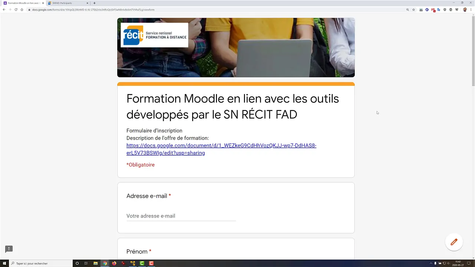Reload the page with the refresh icon

[16, 10]
